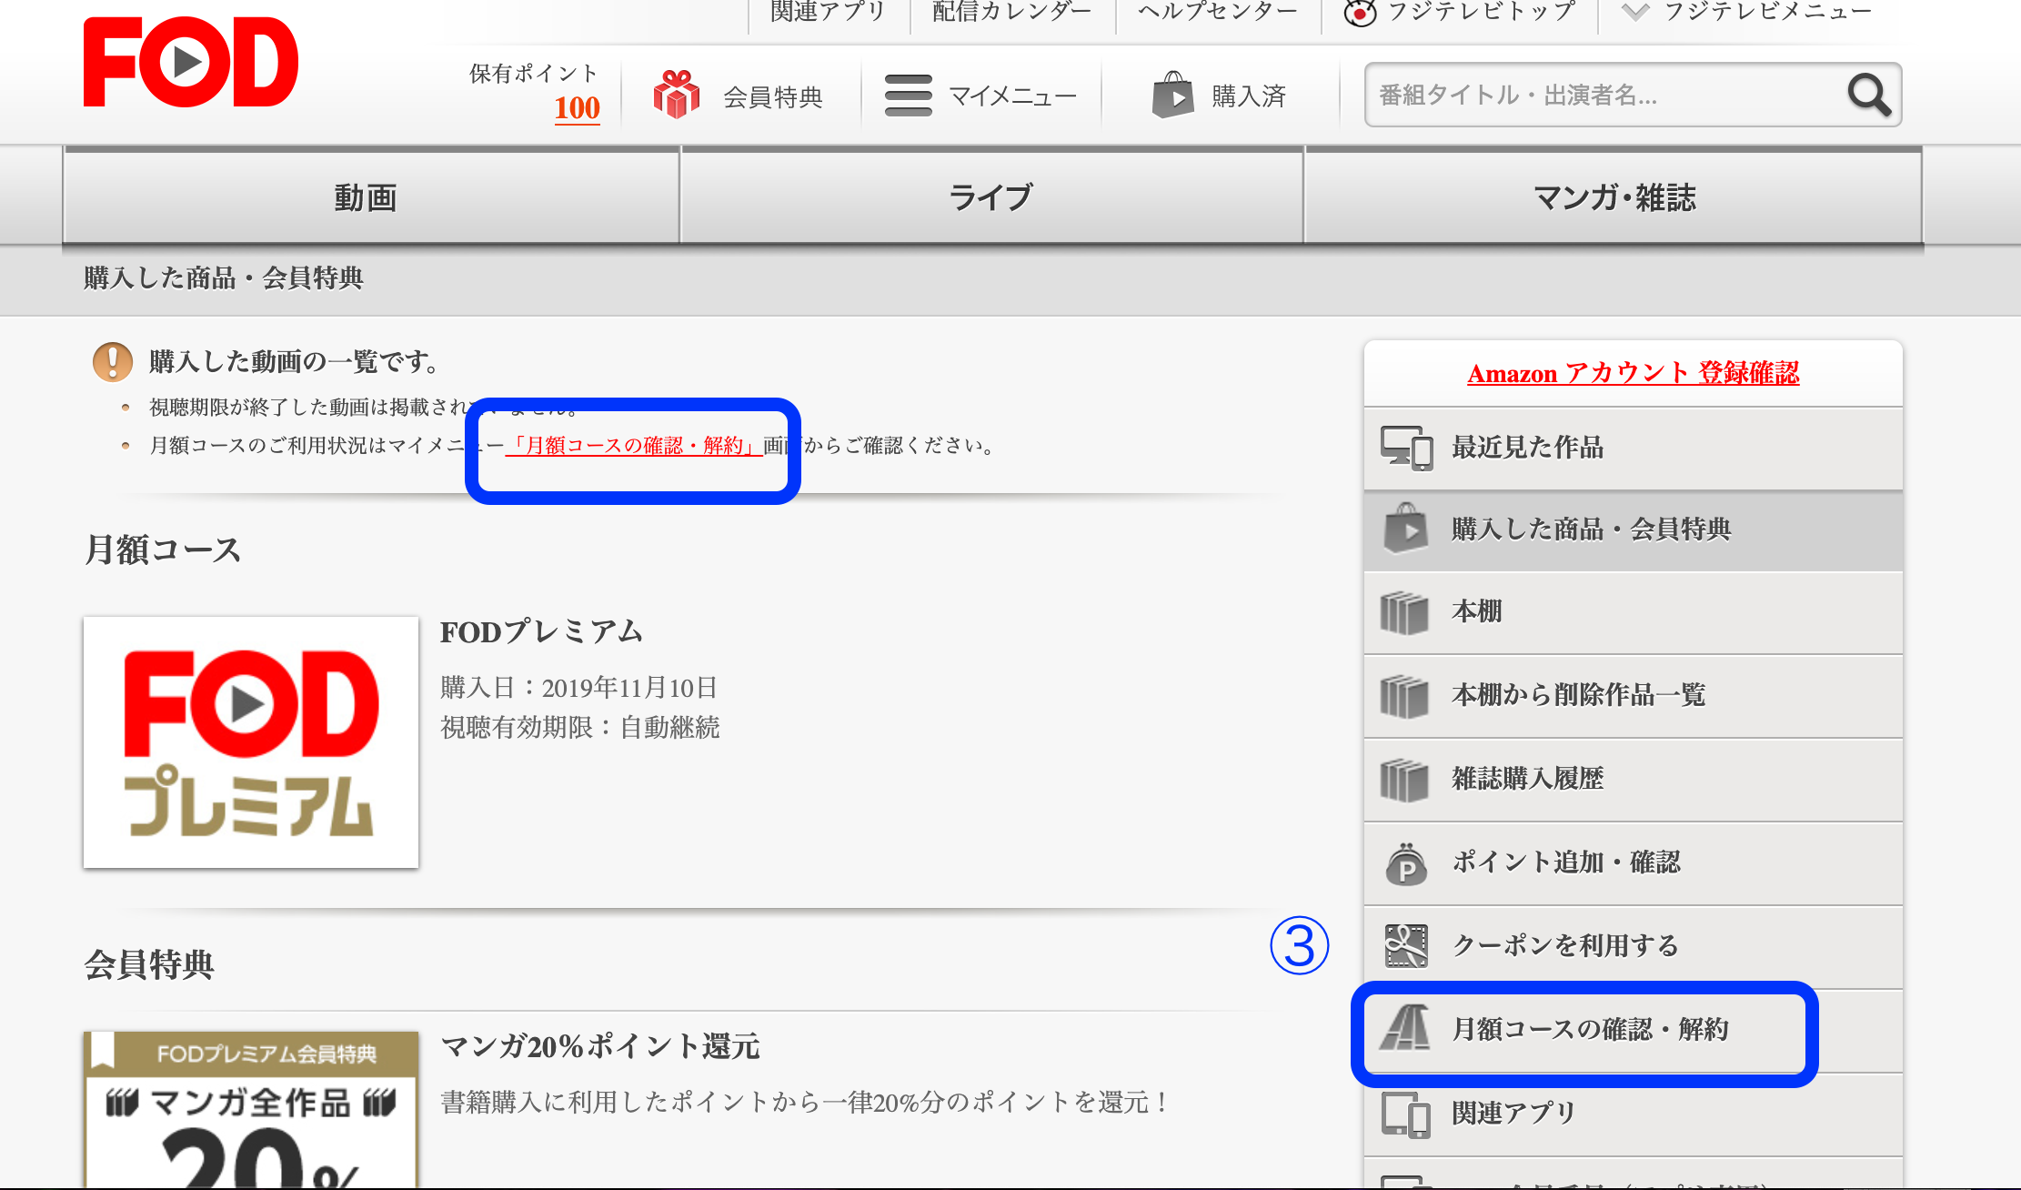Expand the フジテレビメニュー dropdown

(1747, 12)
